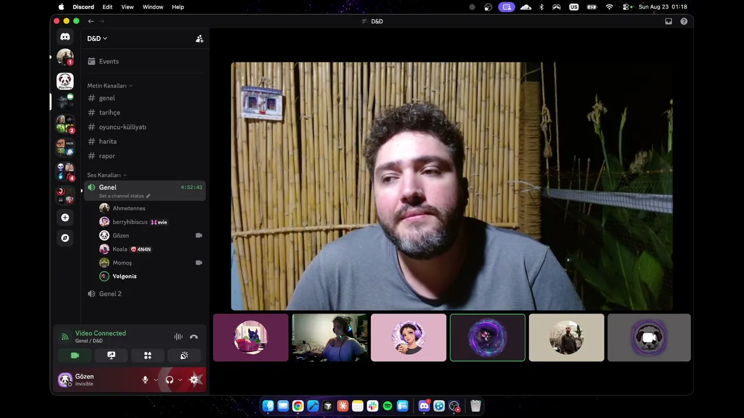Open the Discord app menu
This screenshot has height=418, width=744.
pos(83,7)
